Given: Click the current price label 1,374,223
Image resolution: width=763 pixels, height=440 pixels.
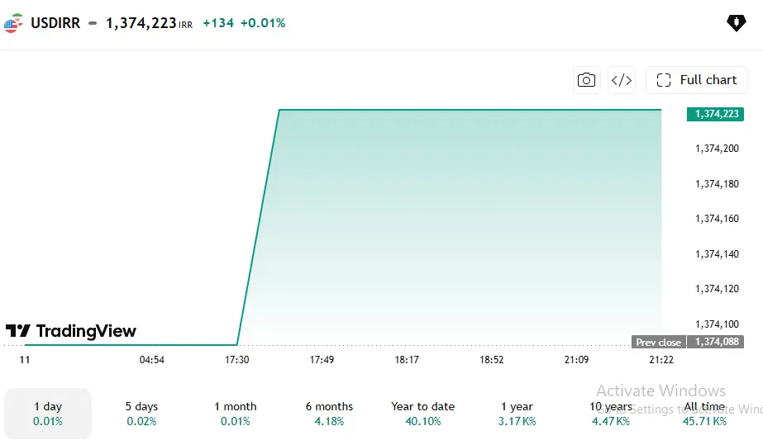Looking at the screenshot, I should tap(715, 114).
